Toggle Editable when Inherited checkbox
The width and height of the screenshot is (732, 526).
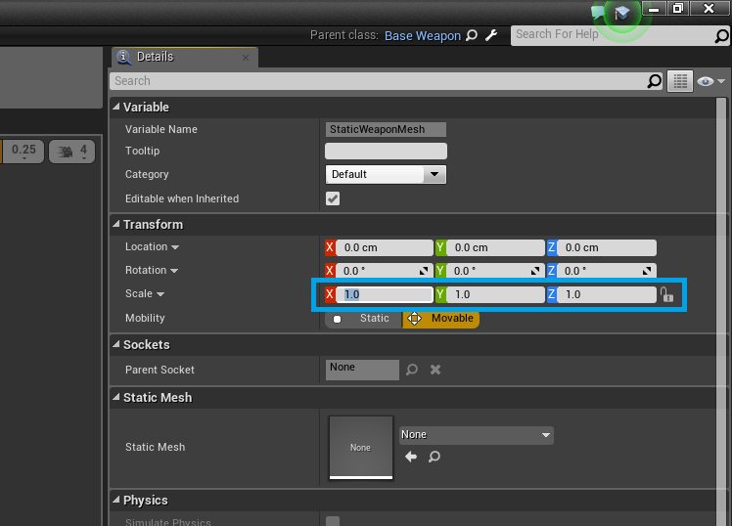click(x=333, y=198)
